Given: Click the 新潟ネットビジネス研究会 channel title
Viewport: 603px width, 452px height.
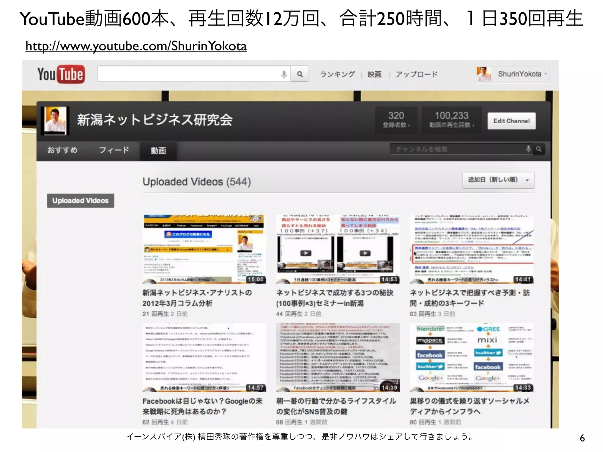Looking at the screenshot, I should [155, 120].
